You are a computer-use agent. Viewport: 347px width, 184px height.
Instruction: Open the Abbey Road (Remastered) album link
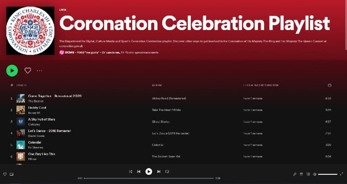[169, 98]
